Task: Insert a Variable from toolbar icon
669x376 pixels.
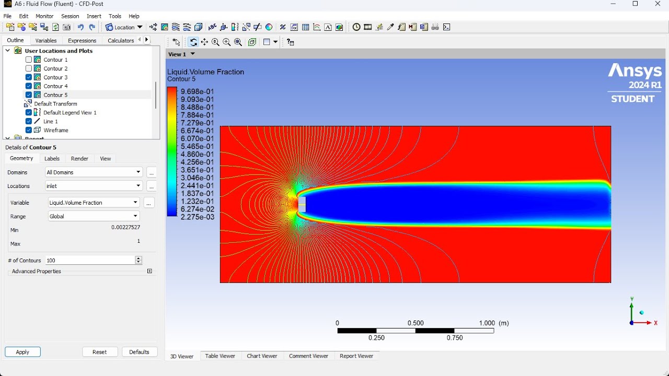Action: point(283,27)
